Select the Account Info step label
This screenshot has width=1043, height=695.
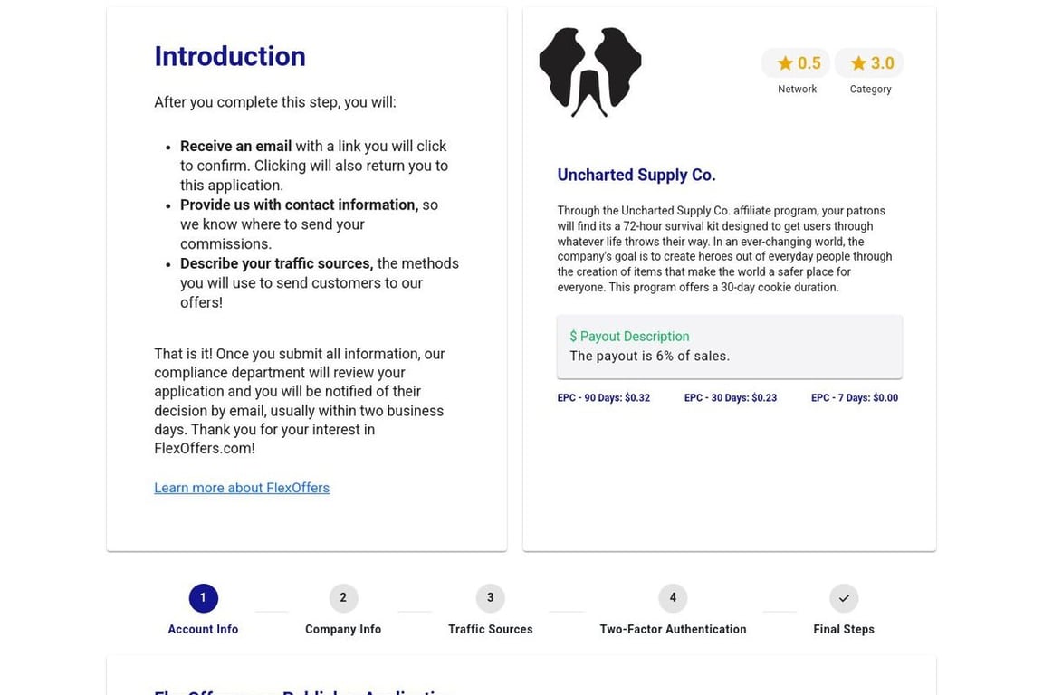203,629
